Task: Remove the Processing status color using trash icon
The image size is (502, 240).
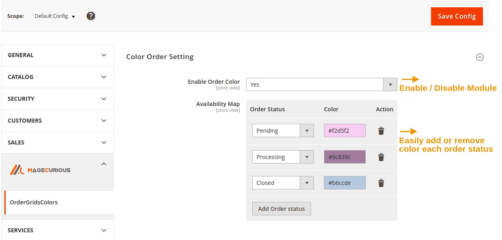Action: coord(381,157)
